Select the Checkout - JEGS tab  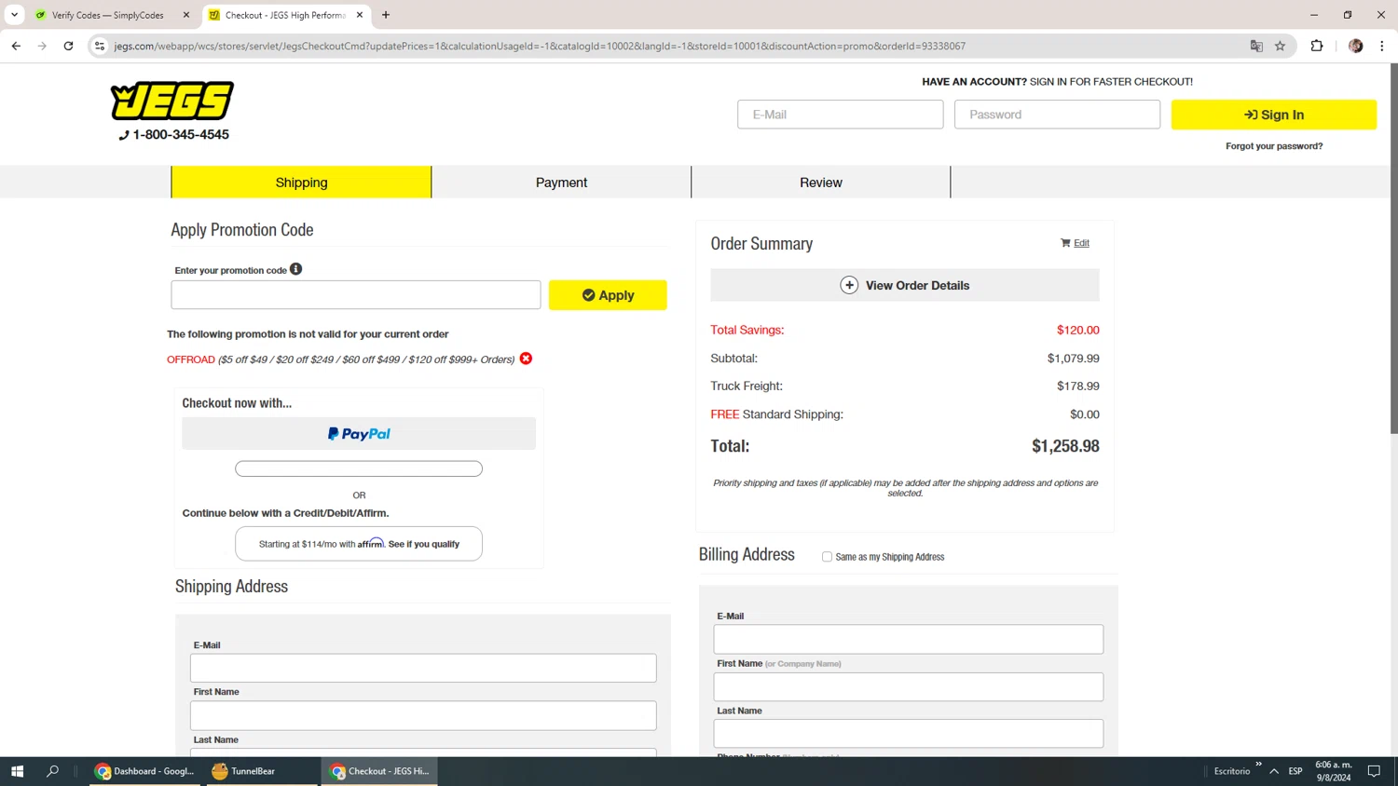[x=284, y=15]
